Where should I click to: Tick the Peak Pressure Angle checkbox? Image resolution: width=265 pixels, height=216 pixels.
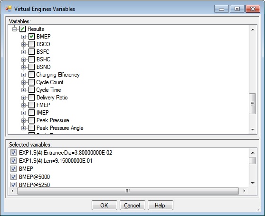coord(32,128)
